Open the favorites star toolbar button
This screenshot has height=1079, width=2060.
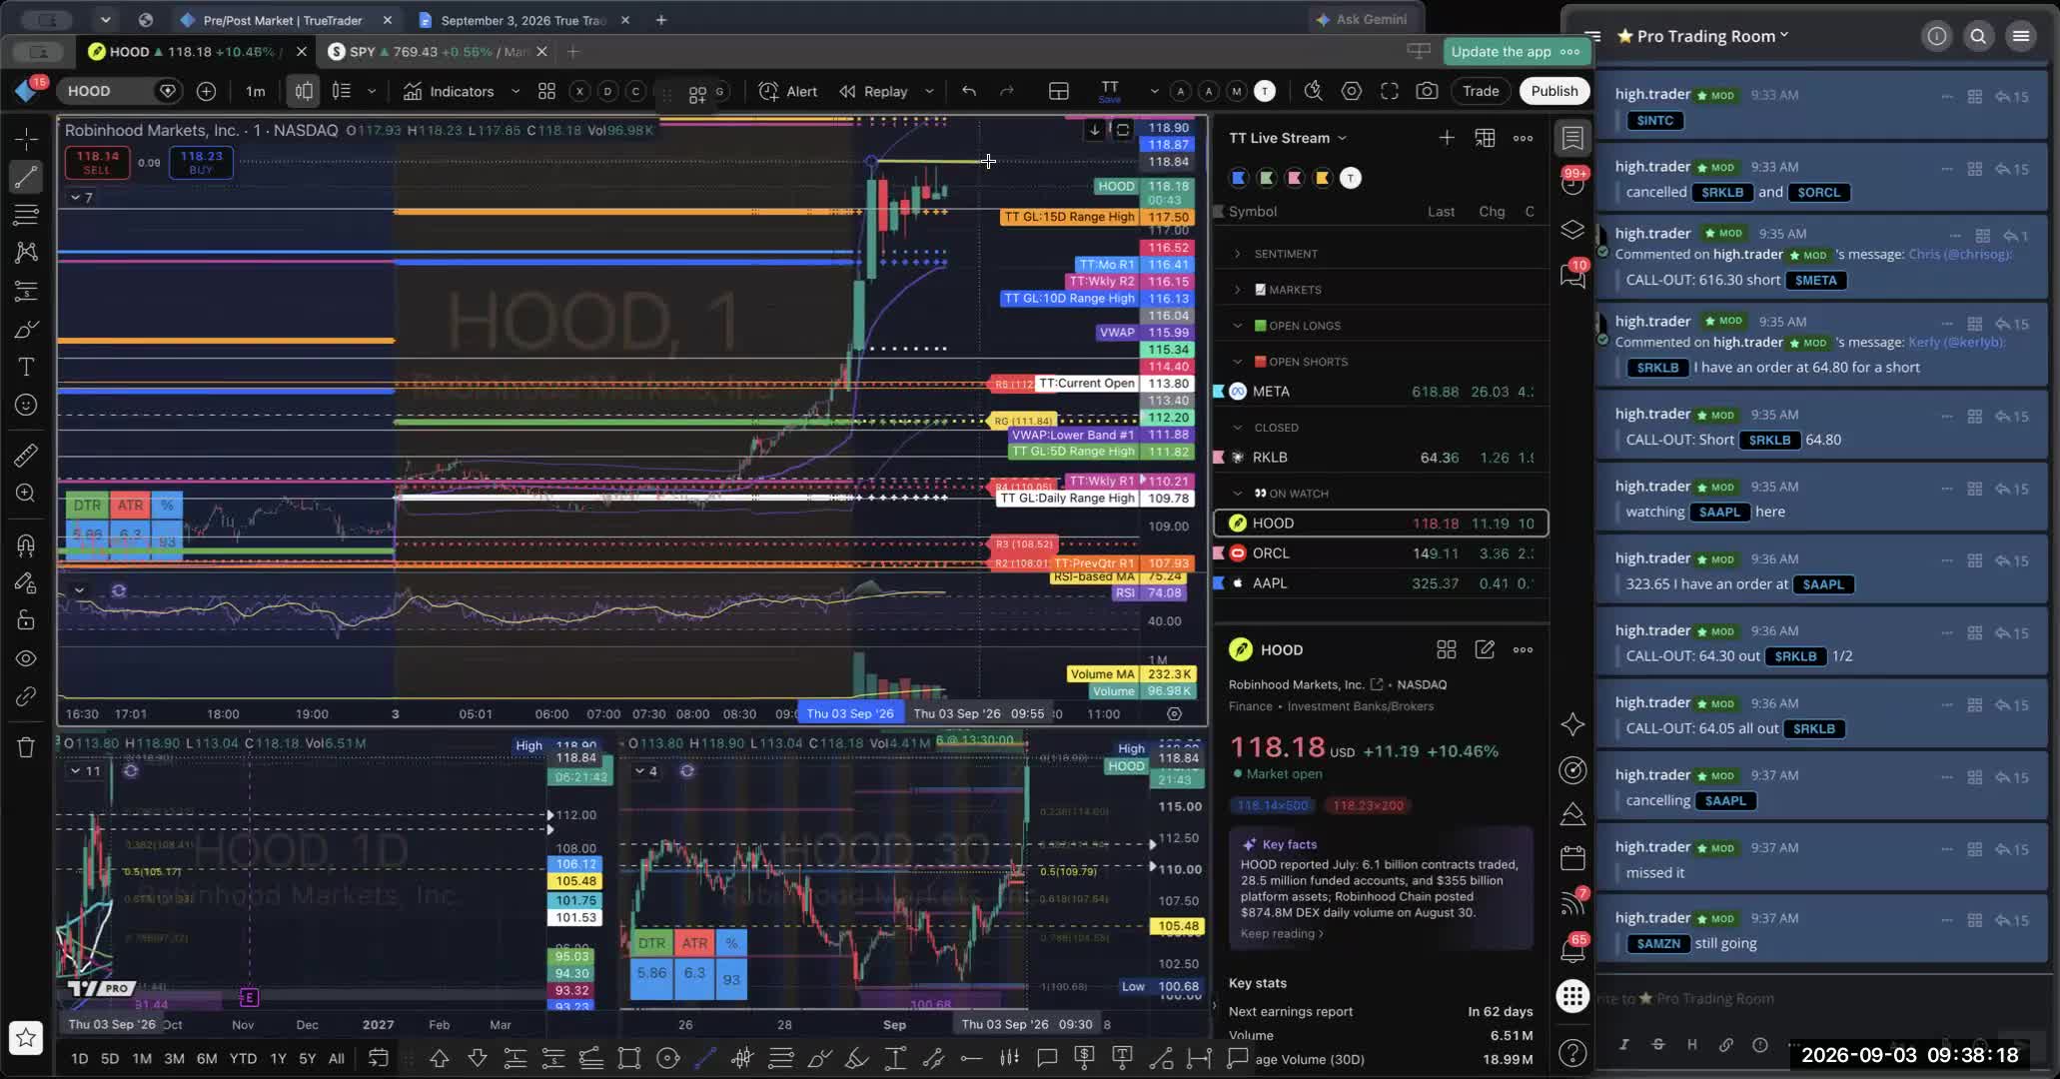[x=26, y=1038]
